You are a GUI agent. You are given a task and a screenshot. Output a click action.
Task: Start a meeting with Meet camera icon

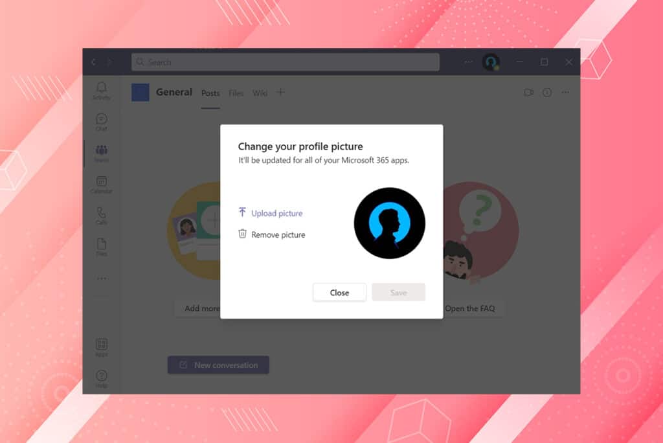click(528, 92)
